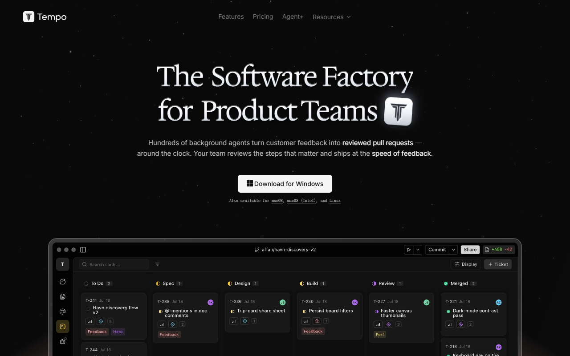Click the priority bars icon on card T-238
The width and height of the screenshot is (570, 356).
point(162,324)
